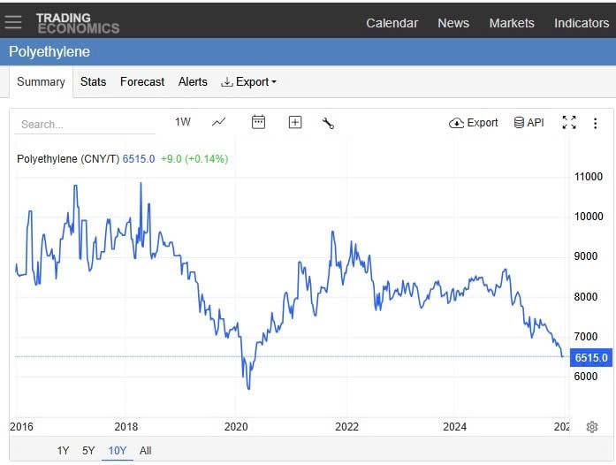Expand the Export dropdown in tab bar

249,81
